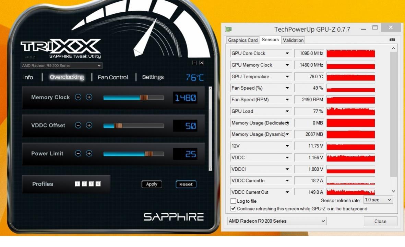405x247 pixels.
Task: Open the Settings tab in TRIXX
Action: tap(153, 77)
